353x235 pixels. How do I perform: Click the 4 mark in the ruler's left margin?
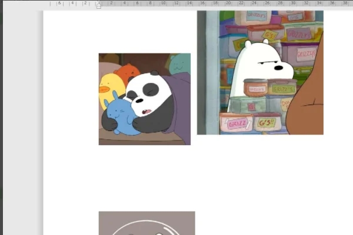point(72,3)
